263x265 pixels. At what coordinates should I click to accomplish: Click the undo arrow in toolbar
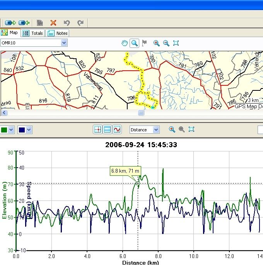(67, 23)
